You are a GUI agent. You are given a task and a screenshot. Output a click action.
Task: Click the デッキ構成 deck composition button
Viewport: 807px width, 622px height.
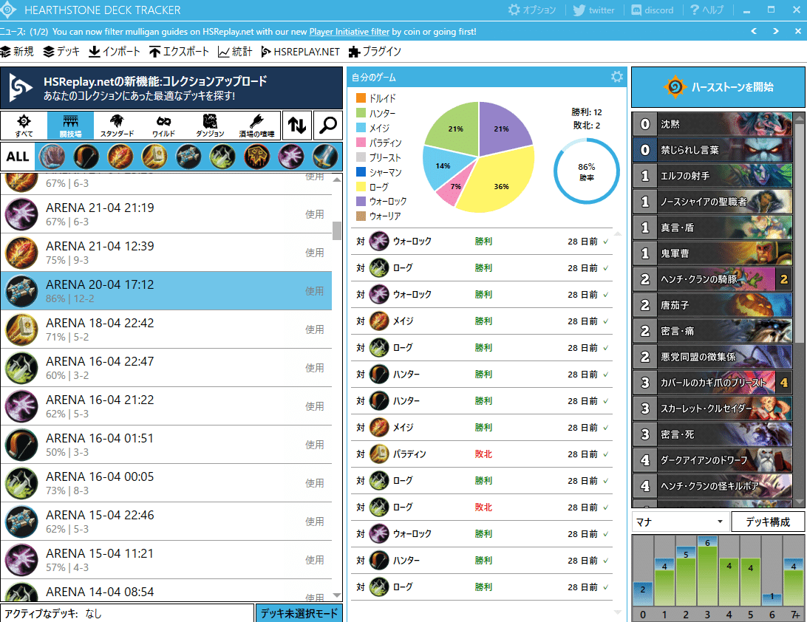768,522
